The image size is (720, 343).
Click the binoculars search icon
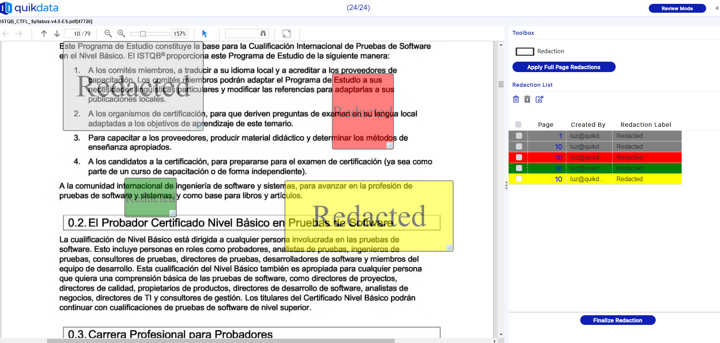(x=263, y=34)
